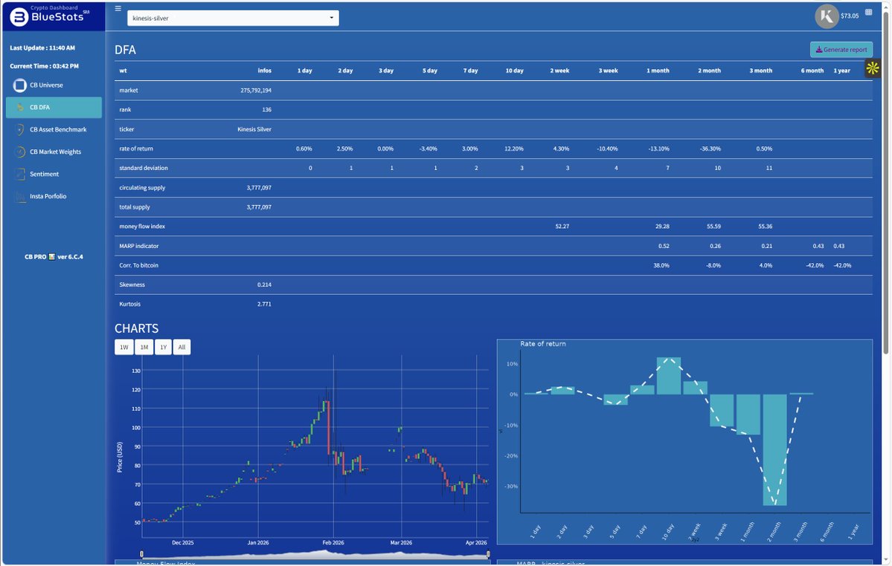
Task: Click market value 275,792,194
Action: click(x=255, y=91)
